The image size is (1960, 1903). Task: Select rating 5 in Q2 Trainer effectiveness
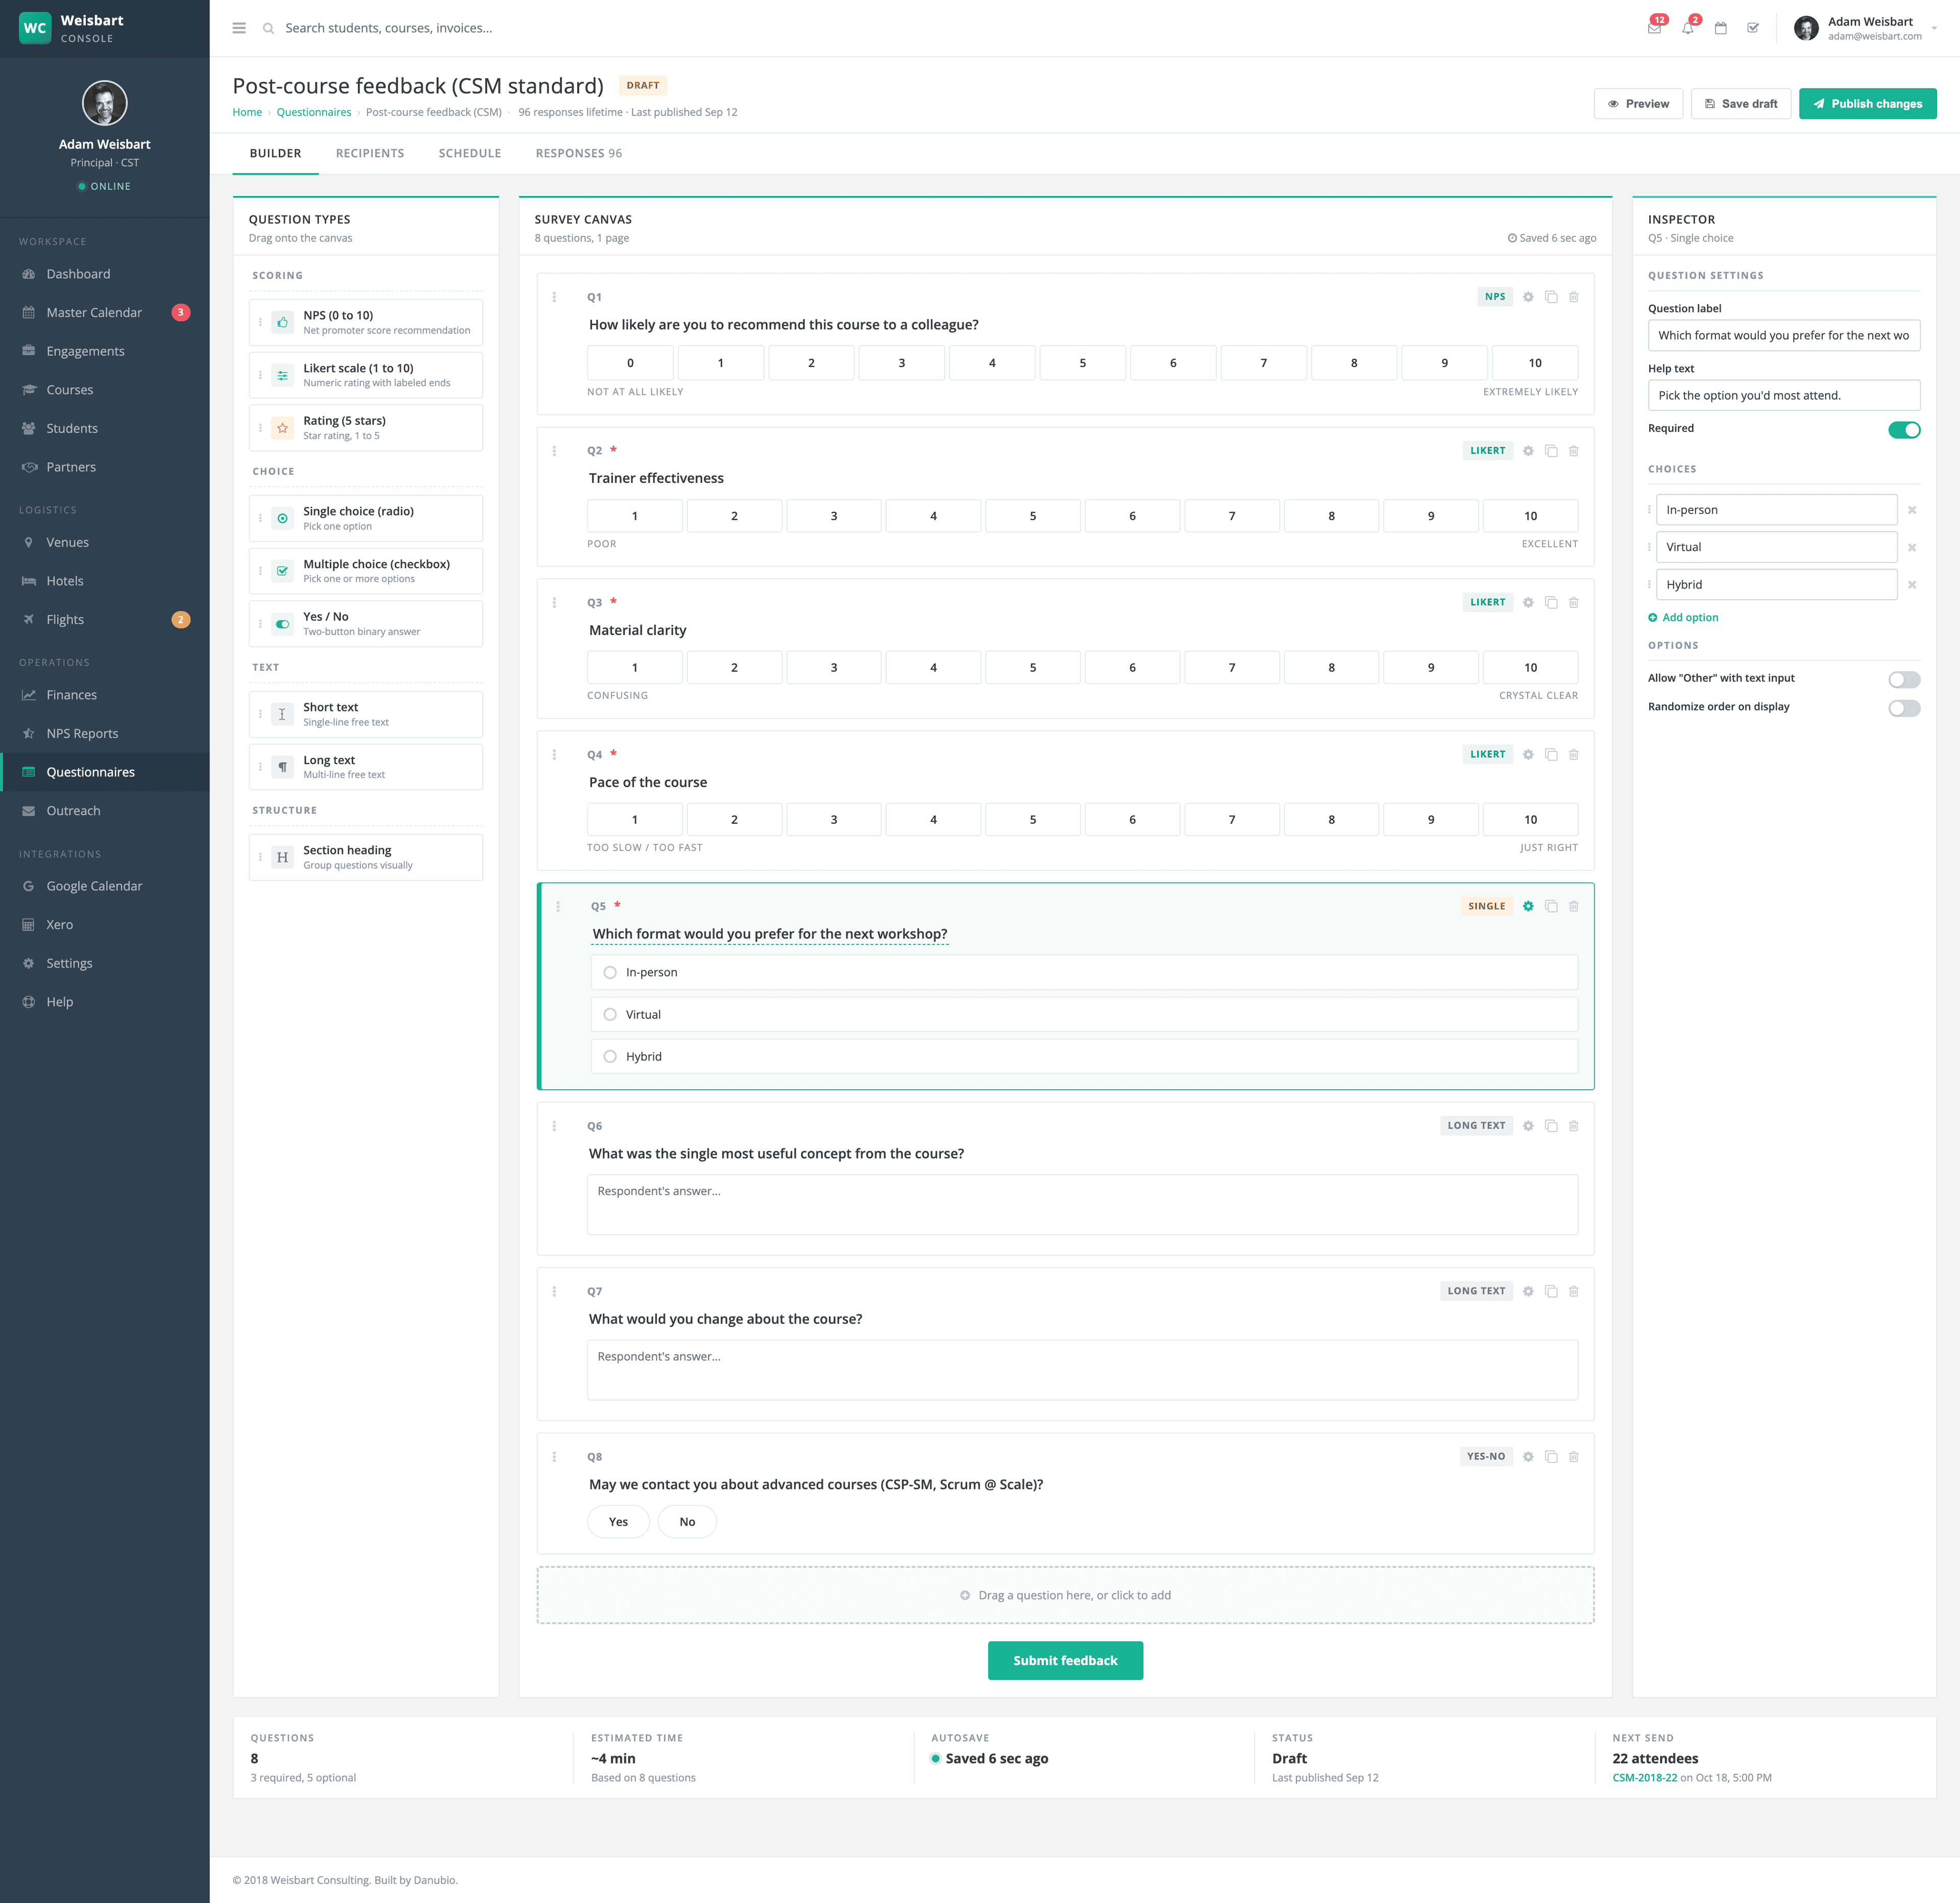[1033, 517]
